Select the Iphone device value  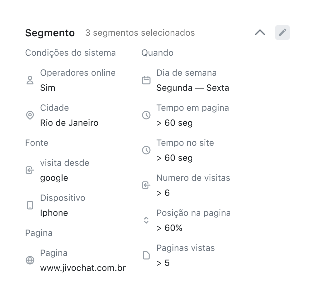tap(54, 213)
